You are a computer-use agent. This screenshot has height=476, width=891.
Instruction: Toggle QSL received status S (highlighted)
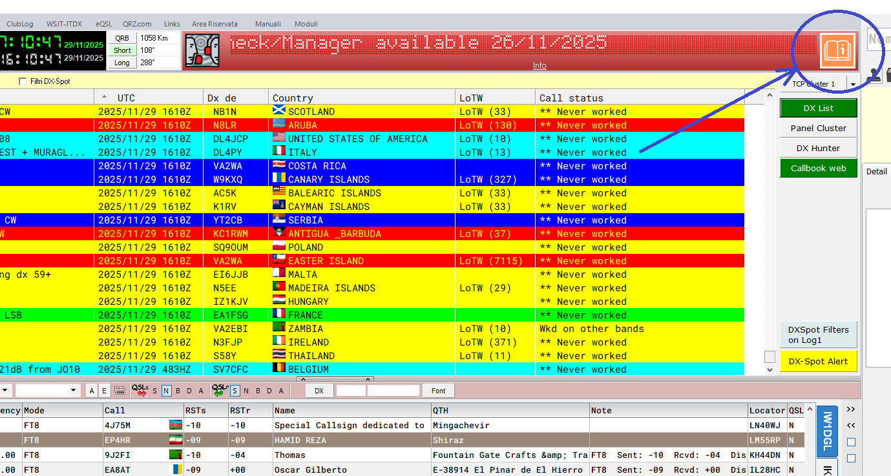[235, 391]
